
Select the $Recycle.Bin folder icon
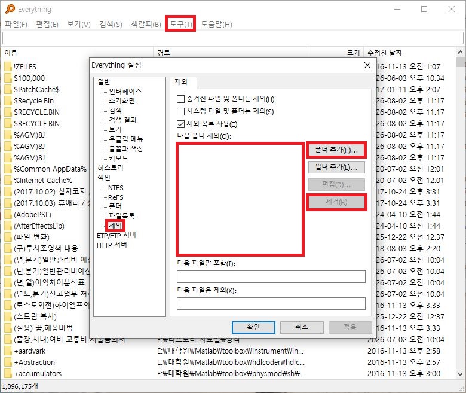tap(8, 100)
